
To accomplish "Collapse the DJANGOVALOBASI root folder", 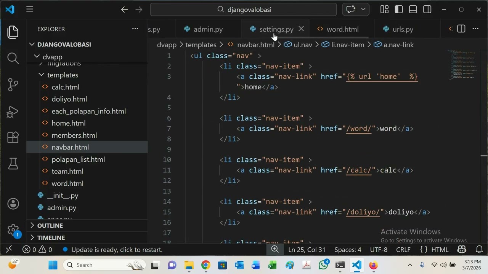I will point(87,45).
